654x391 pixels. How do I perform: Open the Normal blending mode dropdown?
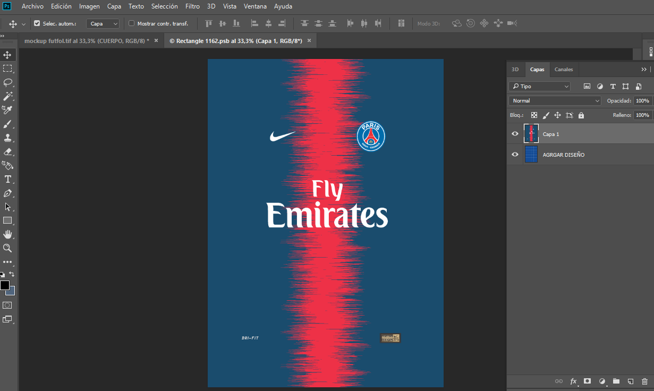point(554,100)
